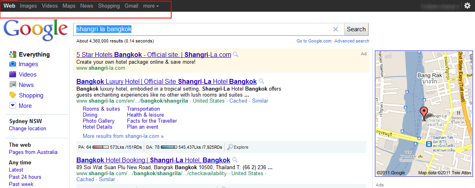475x188 pixels.
Task: Click the ad's www.shangri-la.com green URL
Action: click(100, 68)
